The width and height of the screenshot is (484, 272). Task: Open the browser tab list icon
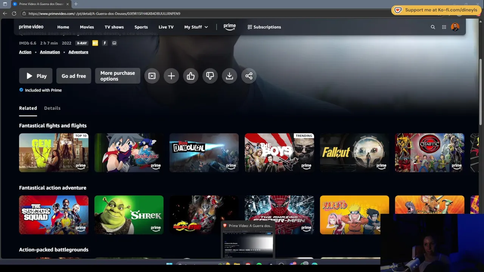coord(5,4)
